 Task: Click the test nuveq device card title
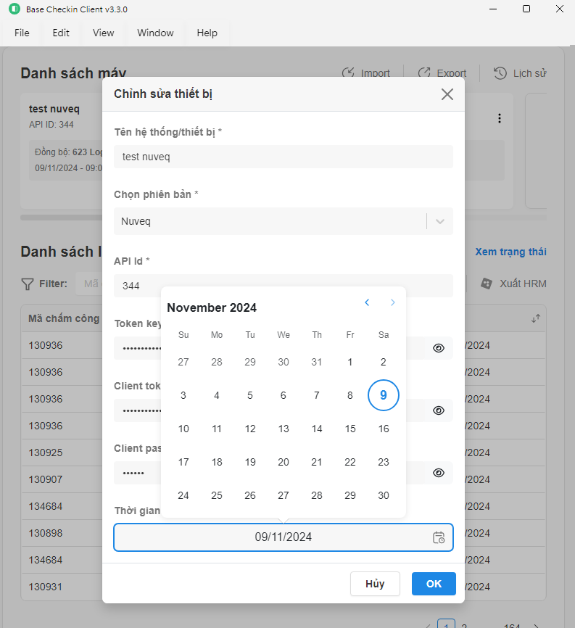click(54, 109)
